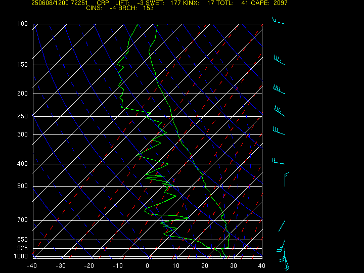The height and width of the screenshot is (273, 364).
Task: Select the SWET: label
Action: click(155, 3)
